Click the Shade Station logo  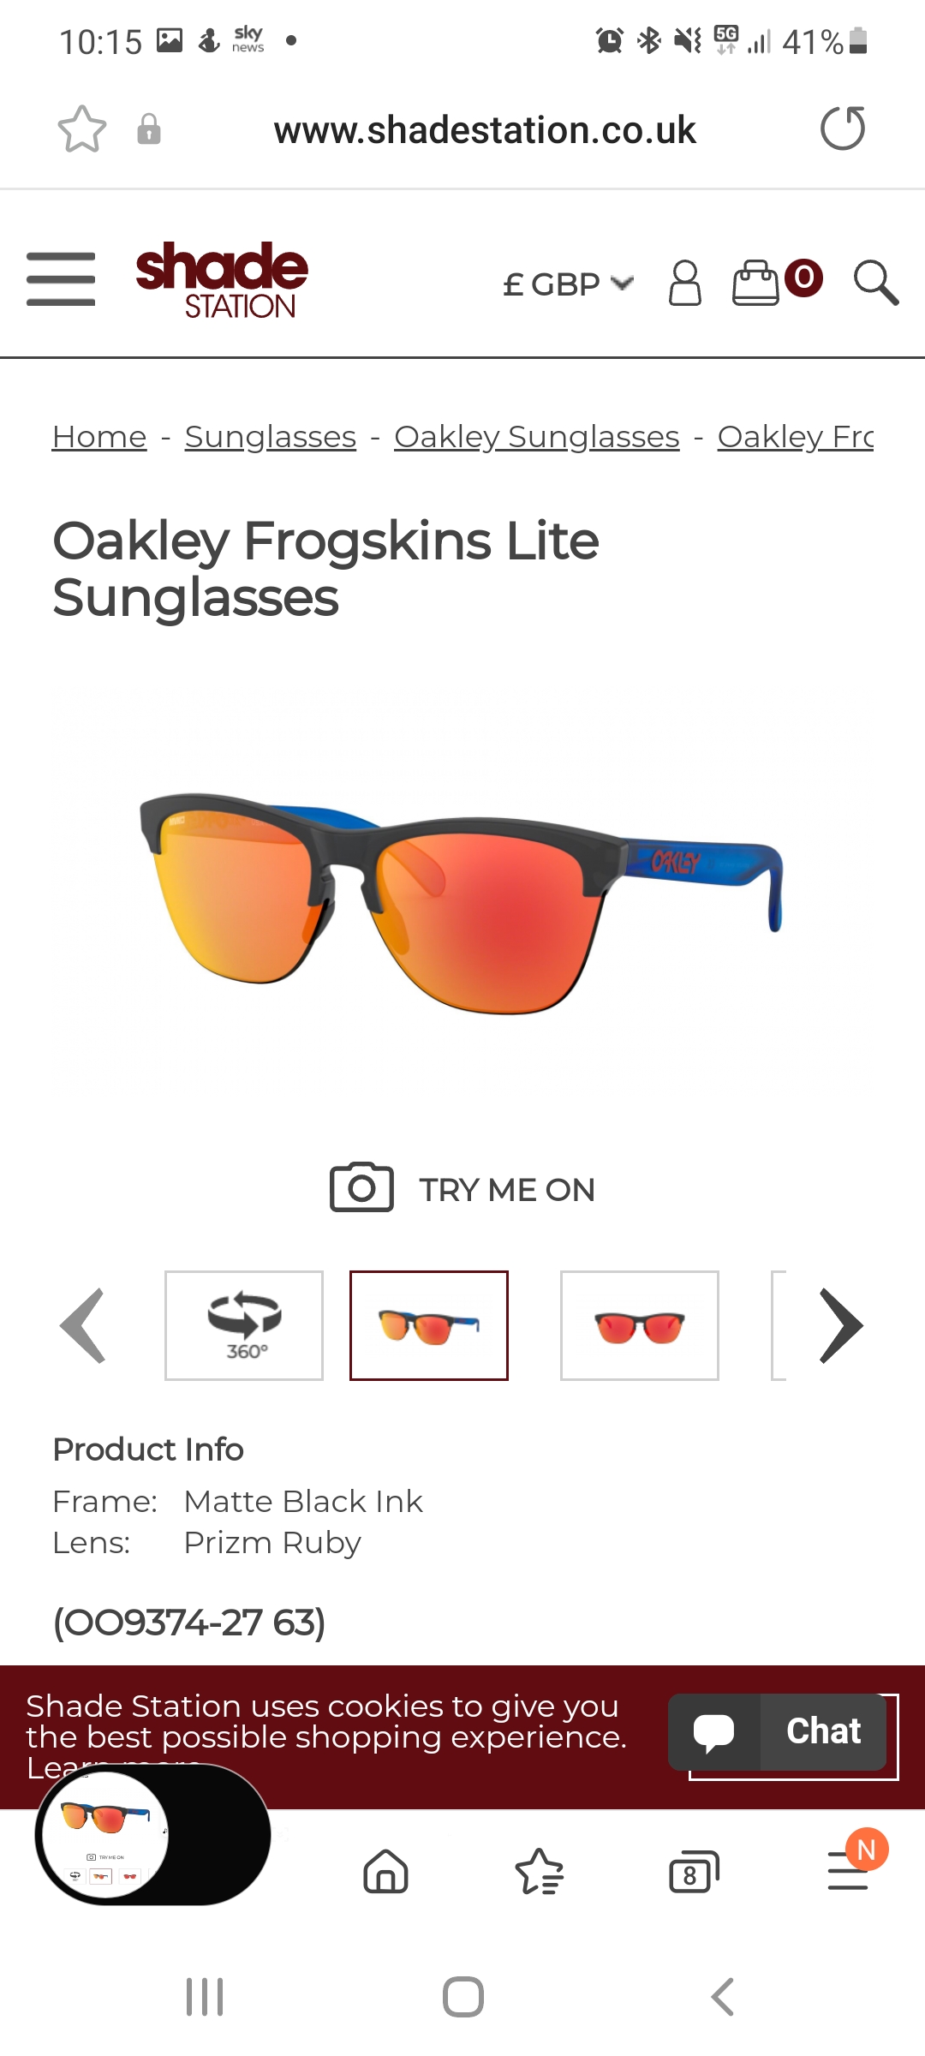click(x=222, y=280)
